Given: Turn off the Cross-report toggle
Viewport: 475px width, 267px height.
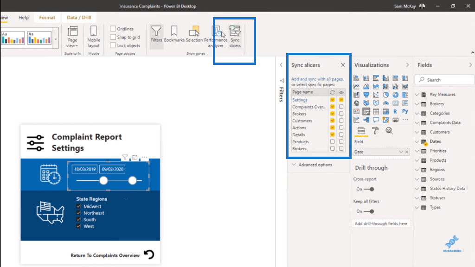Looking at the screenshot, I should tap(369, 189).
